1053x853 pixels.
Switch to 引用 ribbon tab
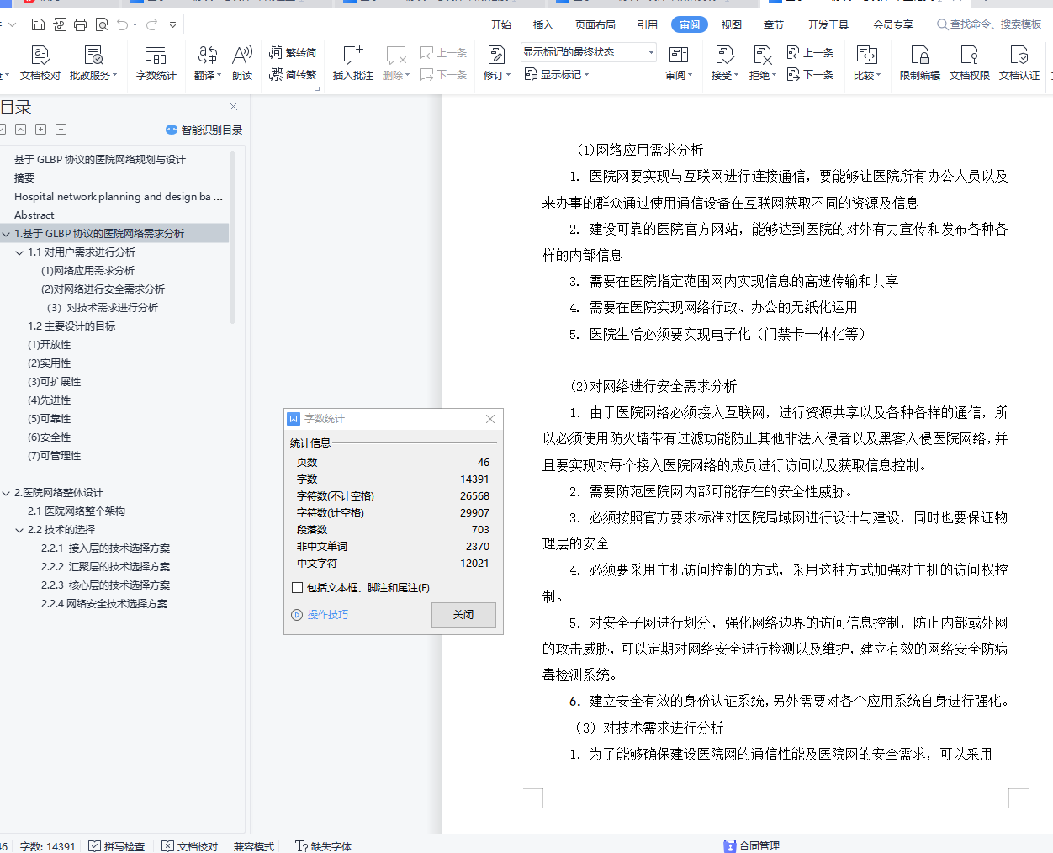click(648, 24)
